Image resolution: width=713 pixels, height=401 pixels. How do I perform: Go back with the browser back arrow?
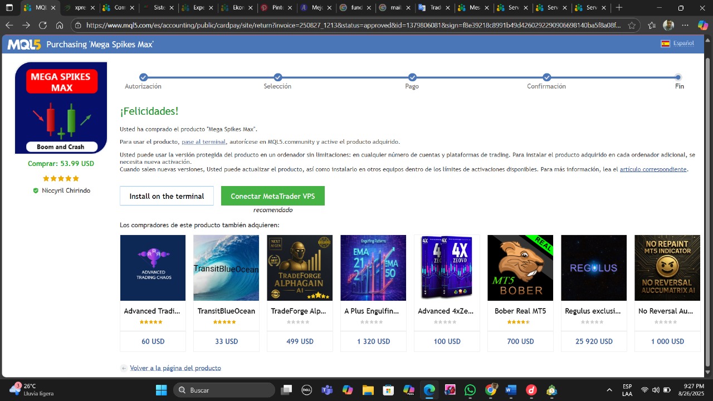[x=9, y=26]
